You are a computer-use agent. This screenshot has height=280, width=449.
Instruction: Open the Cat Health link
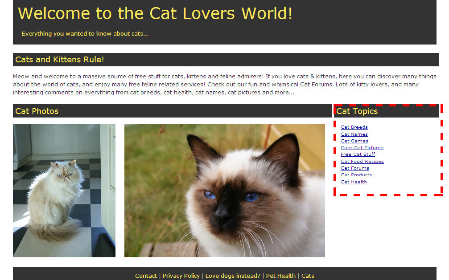tap(354, 182)
